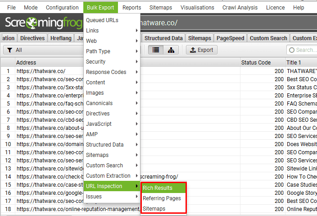Switch to the PageSpeed tab
Screen dimensions: 317x216
coord(230,38)
